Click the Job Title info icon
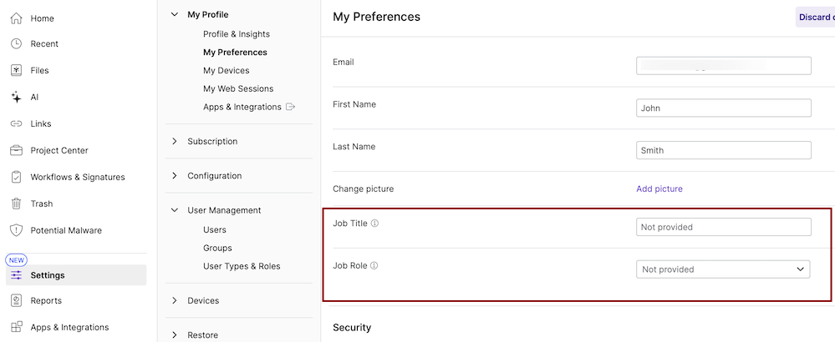Screen dimensions: 835x342 point(374,224)
